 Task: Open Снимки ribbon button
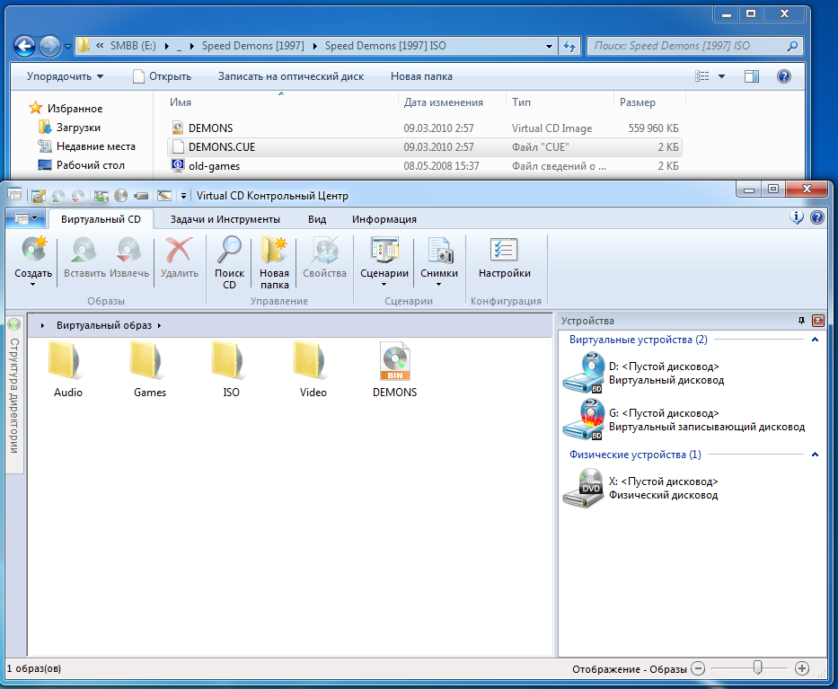click(x=439, y=250)
